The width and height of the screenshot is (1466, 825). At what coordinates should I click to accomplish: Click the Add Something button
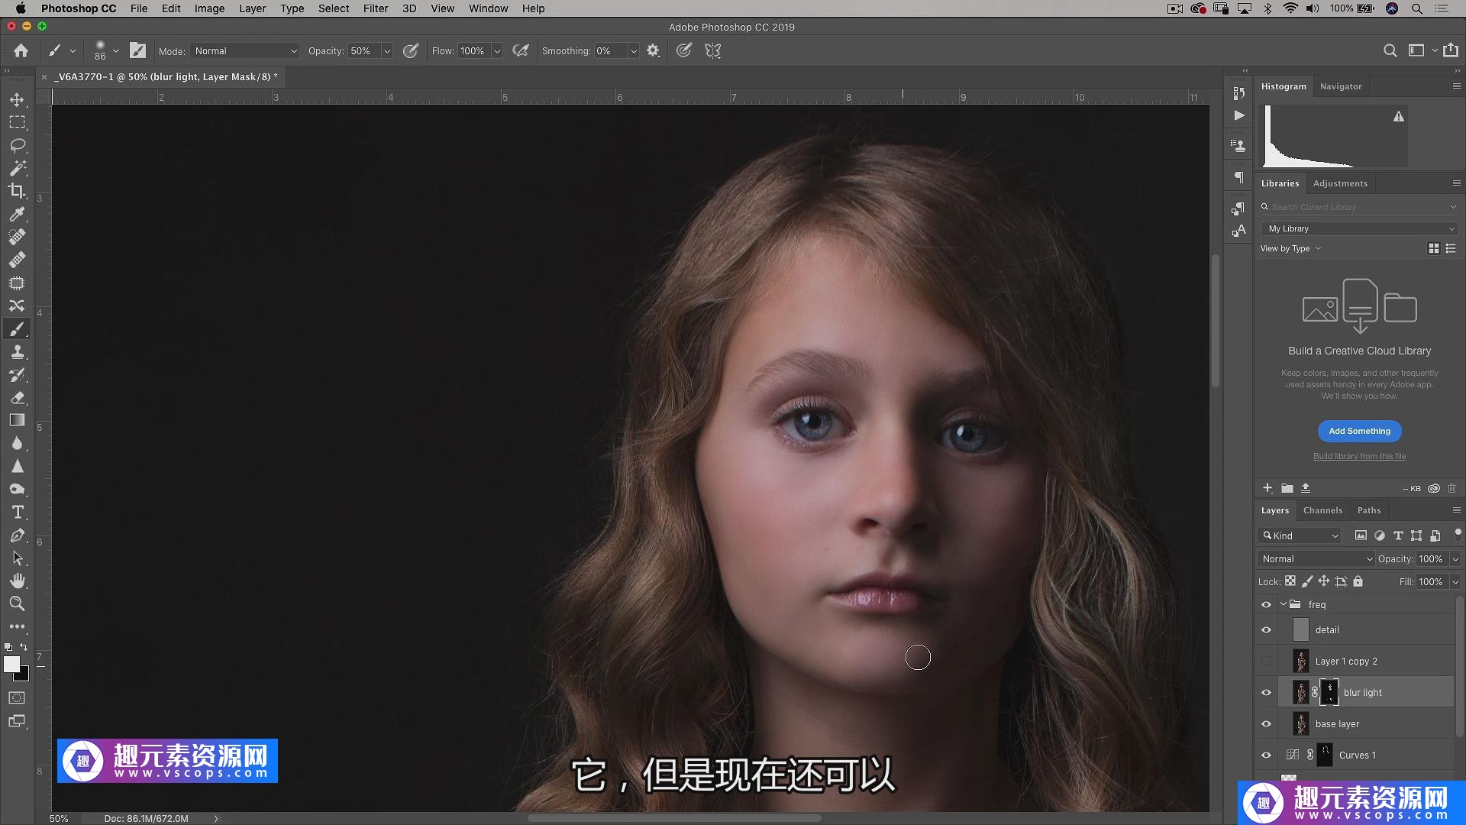point(1359,431)
